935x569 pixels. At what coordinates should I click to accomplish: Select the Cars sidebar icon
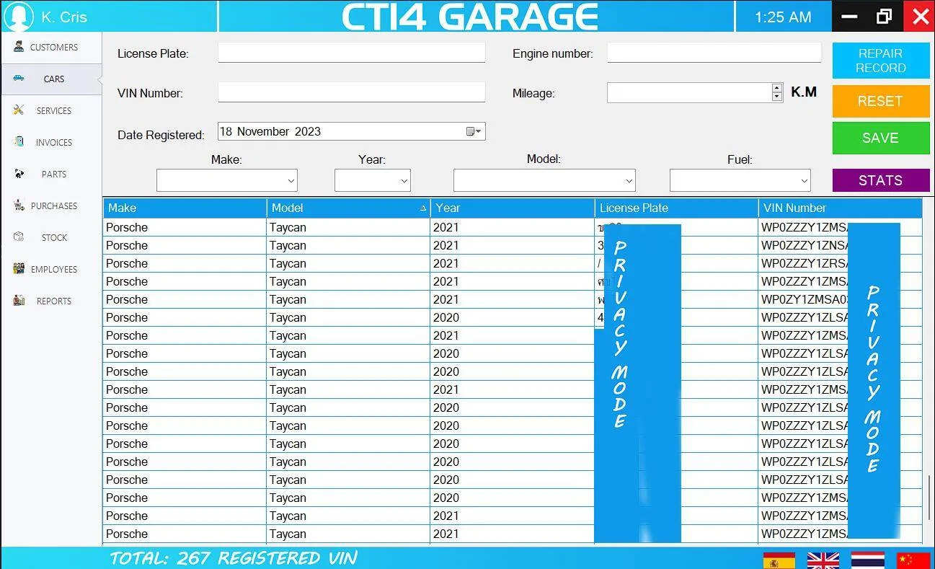19,78
